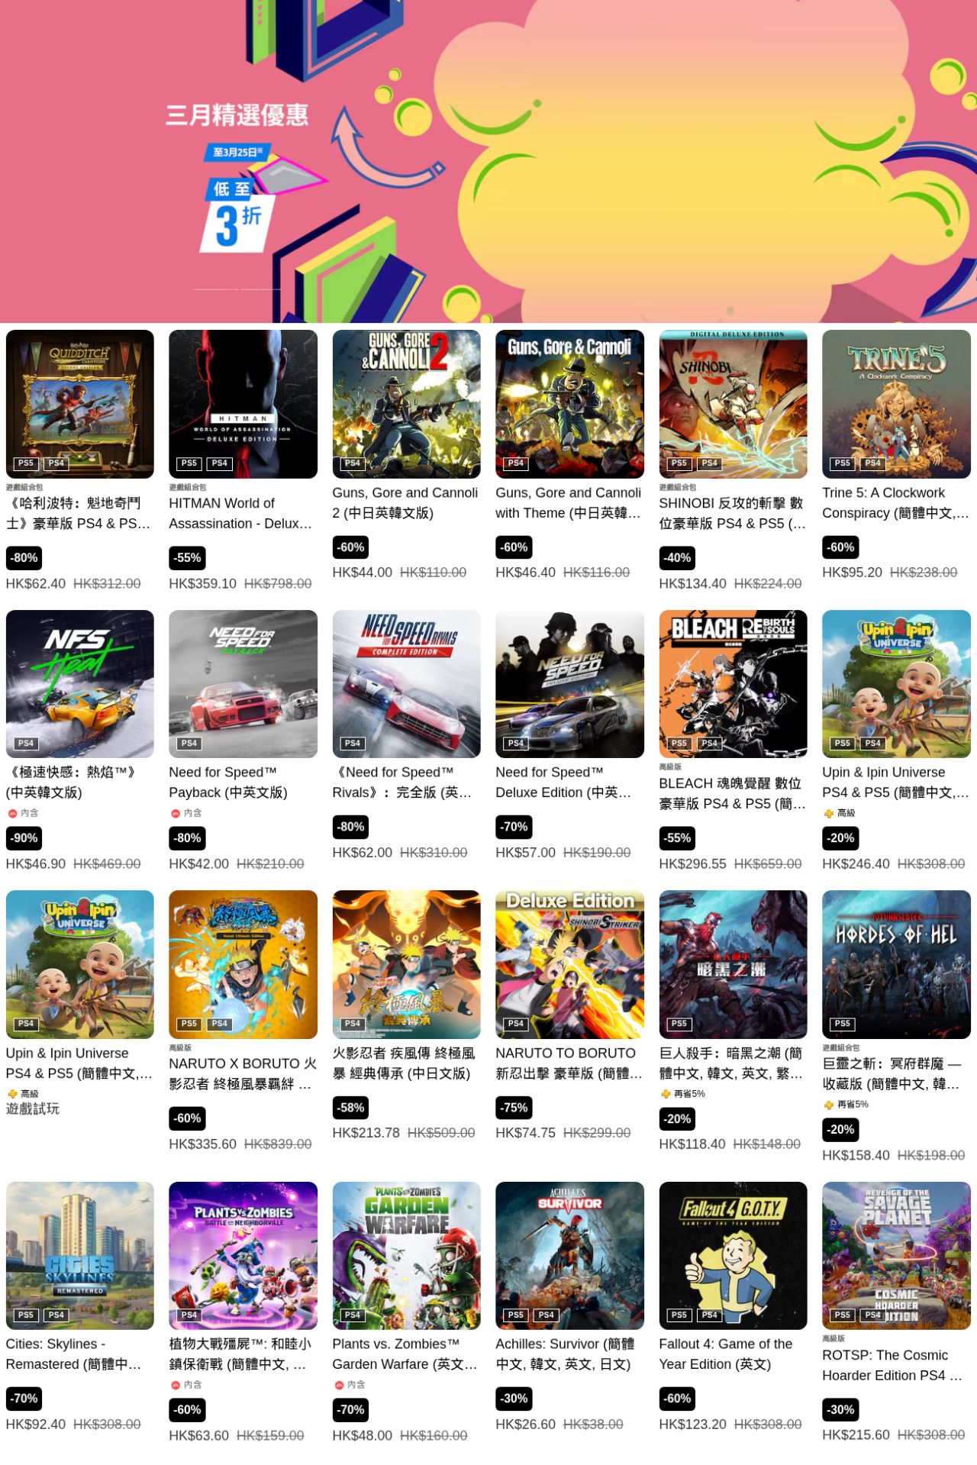Open the ROTSP Cosmic Hoarder Edition title
The image size is (977, 1465).
coord(892,1365)
